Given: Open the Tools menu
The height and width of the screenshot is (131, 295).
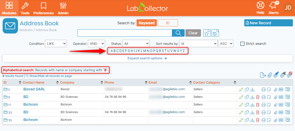Looking at the screenshot, I should (x=25, y=8).
